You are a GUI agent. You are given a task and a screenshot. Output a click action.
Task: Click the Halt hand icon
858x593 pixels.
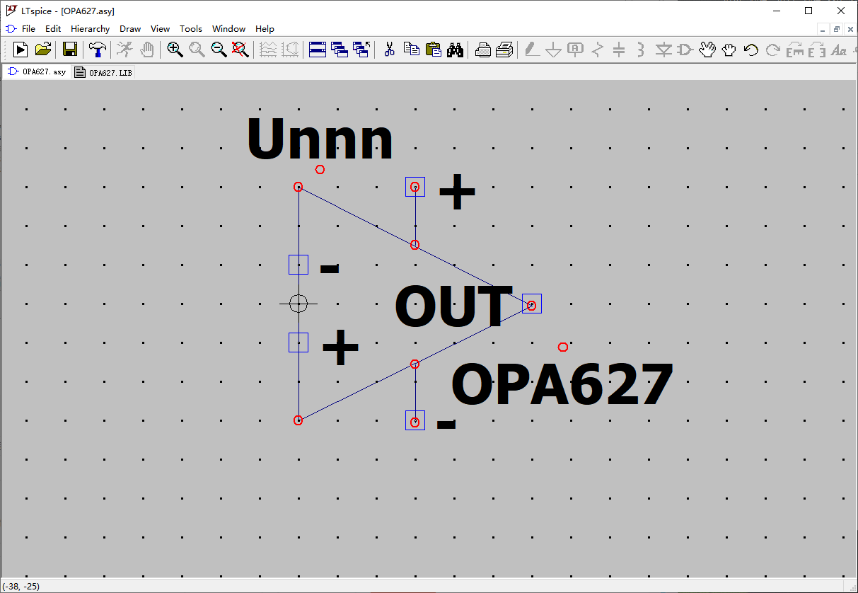click(146, 50)
